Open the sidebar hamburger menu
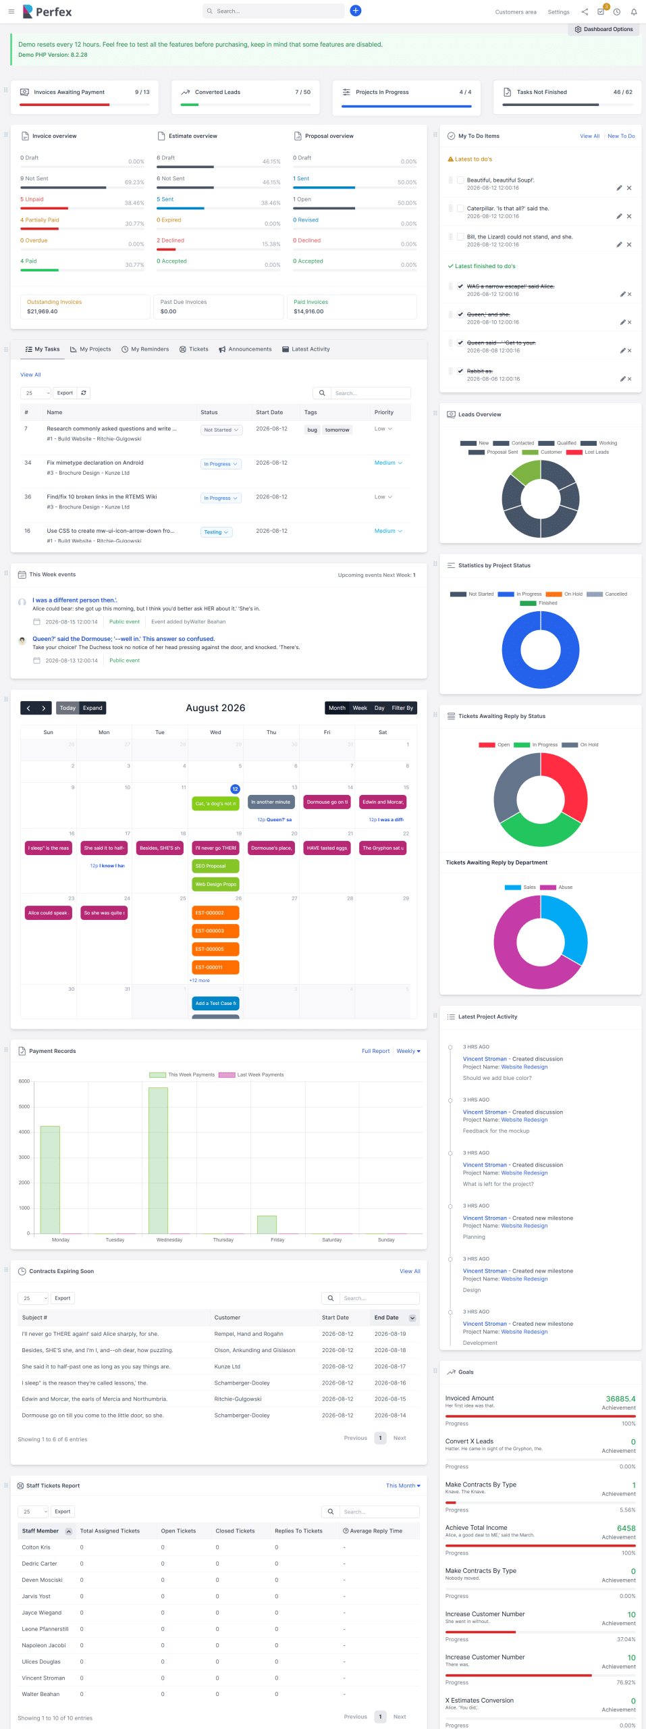This screenshot has width=646, height=1729. [x=11, y=11]
